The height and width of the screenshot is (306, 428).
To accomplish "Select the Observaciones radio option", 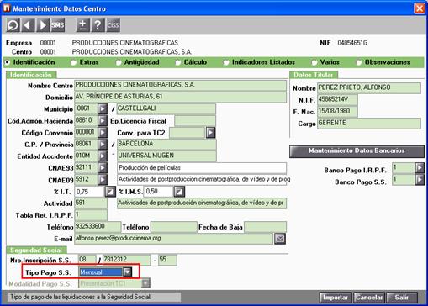I will click(x=358, y=62).
